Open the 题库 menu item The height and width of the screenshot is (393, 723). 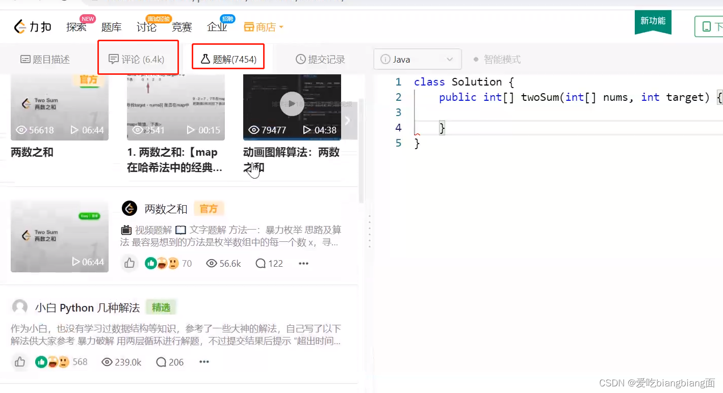pyautogui.click(x=112, y=27)
